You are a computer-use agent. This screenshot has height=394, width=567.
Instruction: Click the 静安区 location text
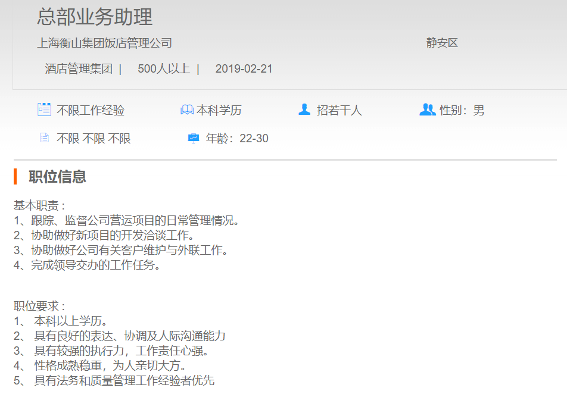[x=442, y=43]
